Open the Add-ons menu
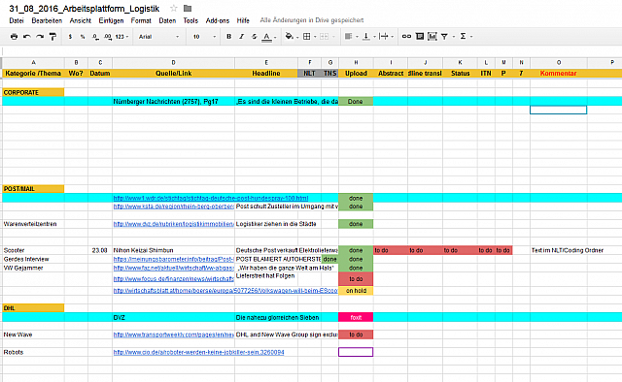Image resolution: width=622 pixels, height=382 pixels. pos(218,20)
